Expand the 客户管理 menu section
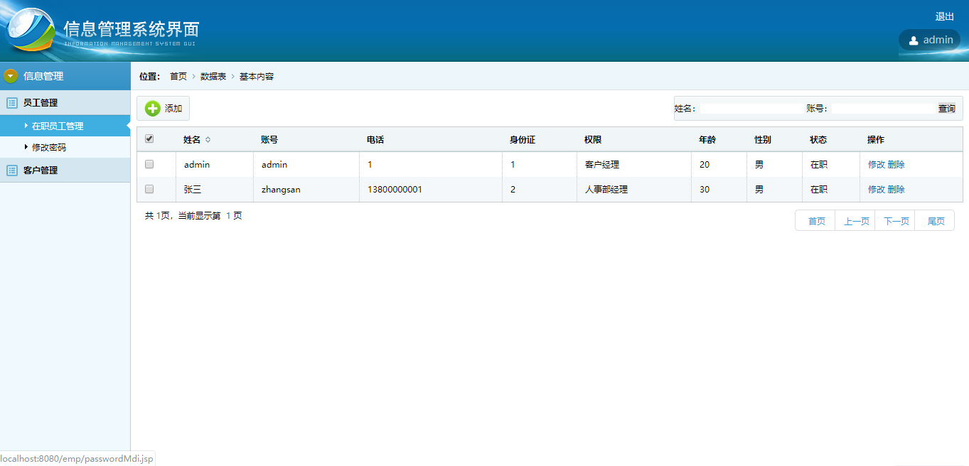This screenshot has height=466, width=969. (65, 170)
